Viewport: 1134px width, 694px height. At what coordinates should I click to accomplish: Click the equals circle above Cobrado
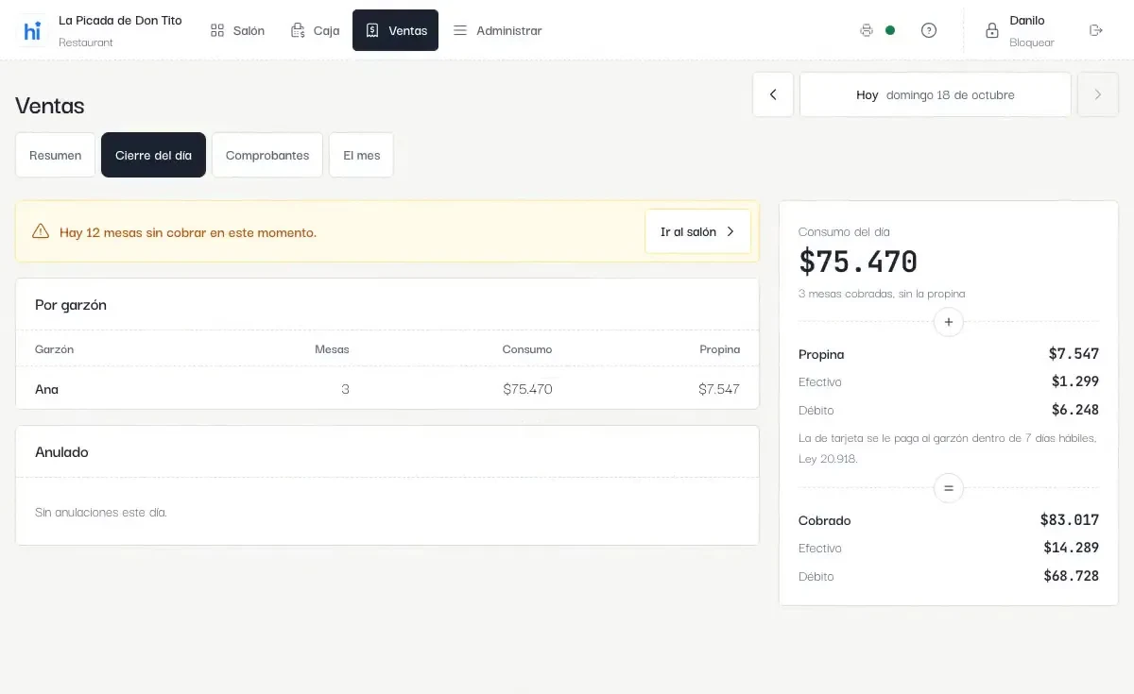click(x=949, y=488)
